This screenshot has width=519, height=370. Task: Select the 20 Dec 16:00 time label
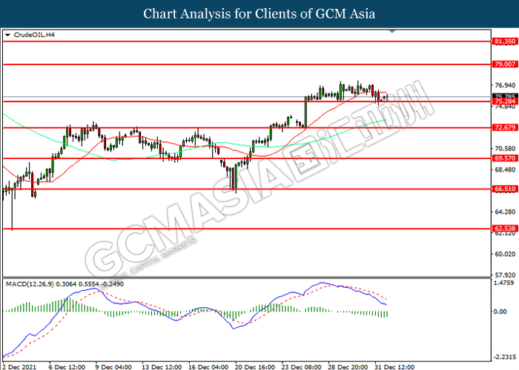255,367
